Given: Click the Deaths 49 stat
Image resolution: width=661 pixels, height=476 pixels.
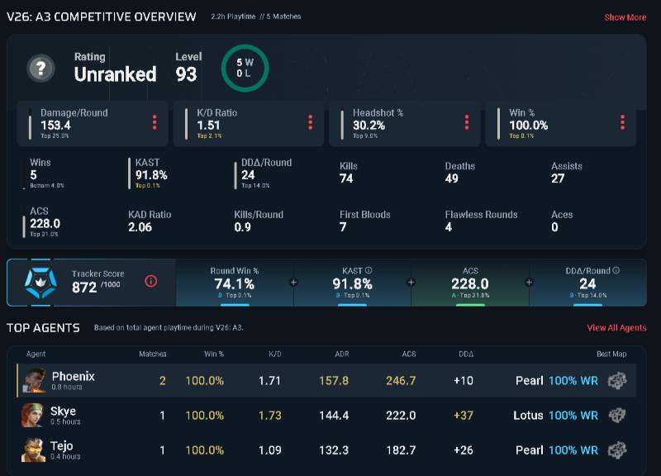Looking at the screenshot, I should coord(460,173).
